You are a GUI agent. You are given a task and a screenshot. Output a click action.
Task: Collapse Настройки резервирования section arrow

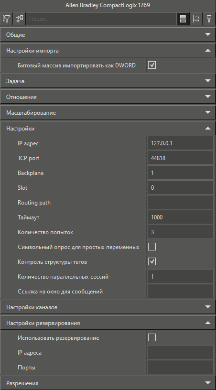208,323
